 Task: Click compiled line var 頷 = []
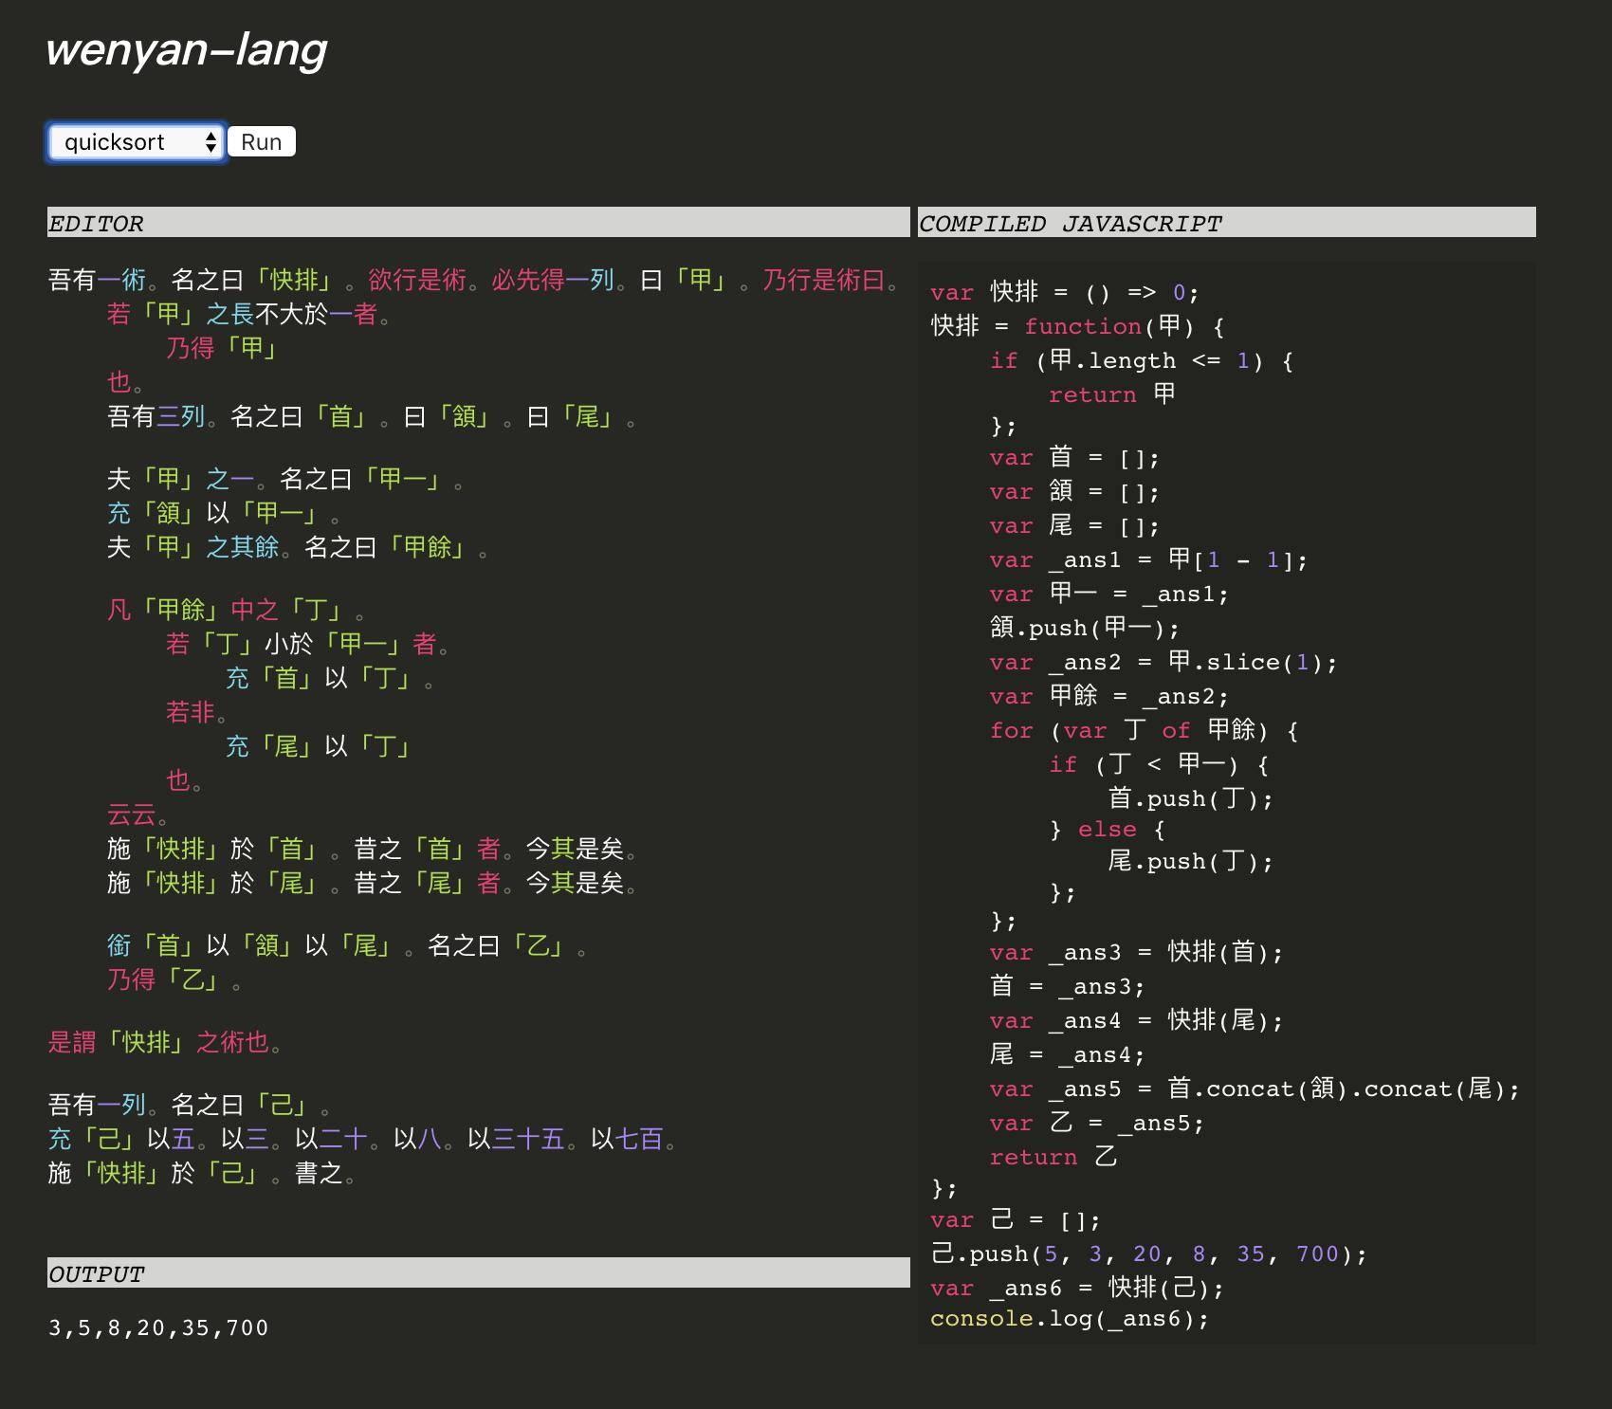click(x=1074, y=492)
